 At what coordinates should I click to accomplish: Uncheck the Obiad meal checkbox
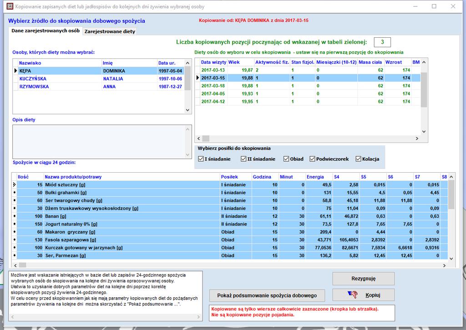(x=286, y=159)
